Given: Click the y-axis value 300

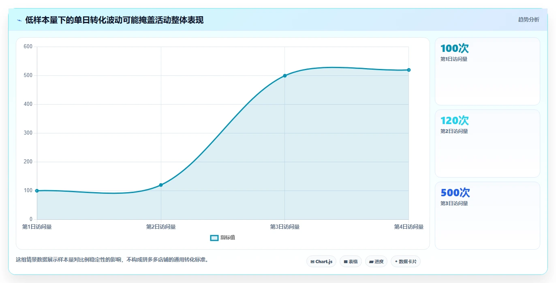Looking at the screenshot, I should pos(28,133).
